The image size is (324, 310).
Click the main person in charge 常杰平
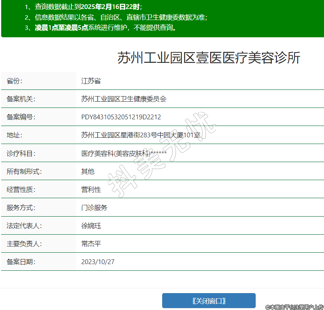(91, 244)
